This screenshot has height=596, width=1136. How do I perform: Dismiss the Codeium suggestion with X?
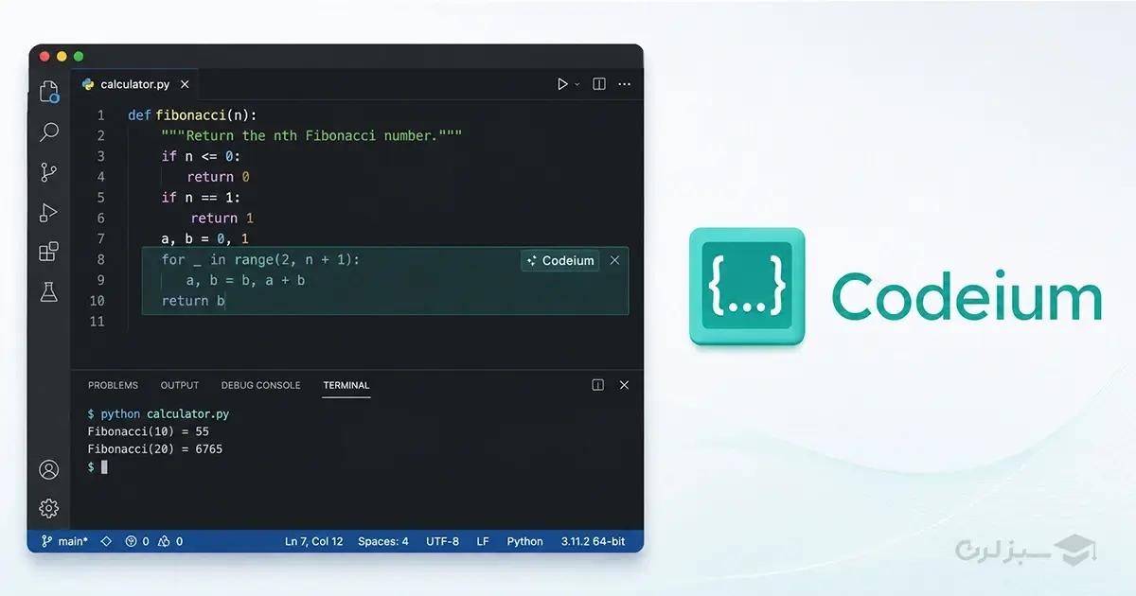(x=615, y=260)
